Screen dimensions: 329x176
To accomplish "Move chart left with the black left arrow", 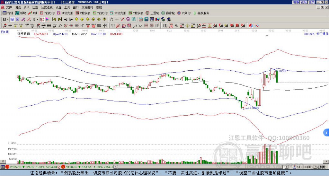I will pyautogui.click(x=66, y=20).
